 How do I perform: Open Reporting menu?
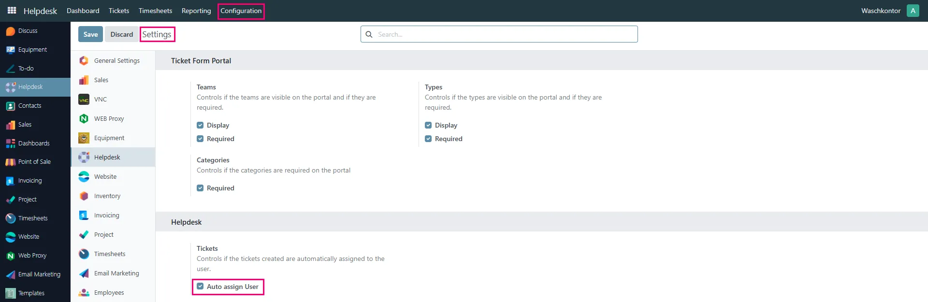(x=196, y=11)
